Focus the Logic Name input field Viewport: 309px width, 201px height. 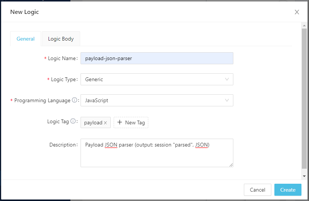point(157,58)
